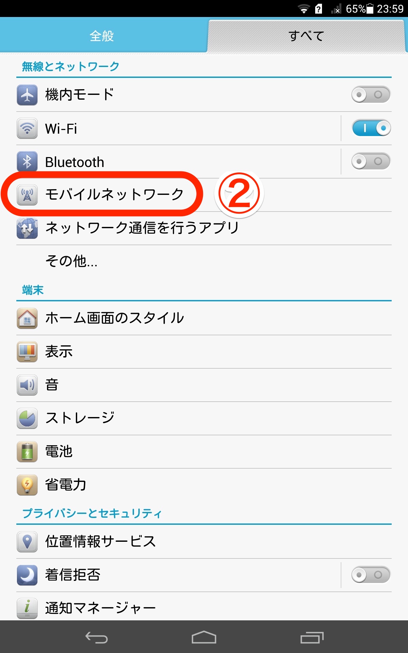Turn off the Wi-Fi switch
The image size is (408, 653).
click(x=371, y=128)
